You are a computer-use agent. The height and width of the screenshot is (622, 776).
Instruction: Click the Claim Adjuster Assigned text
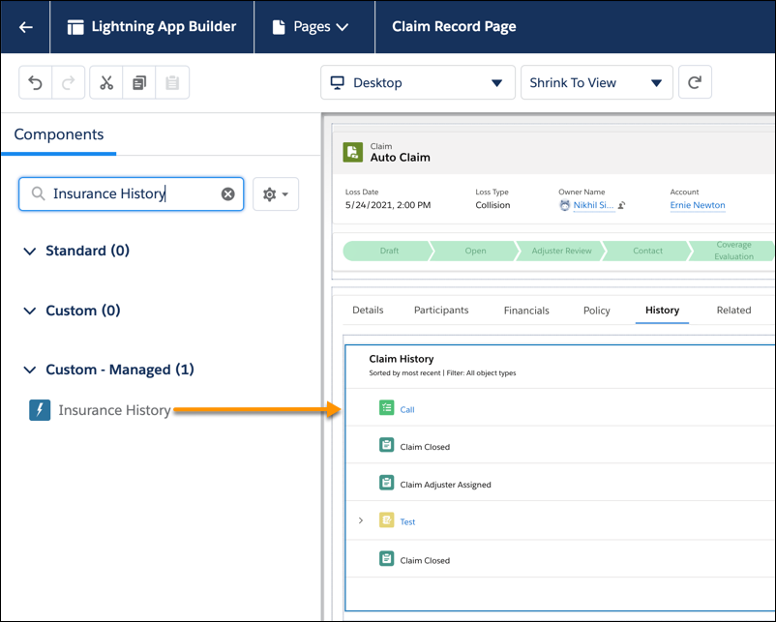(x=445, y=485)
